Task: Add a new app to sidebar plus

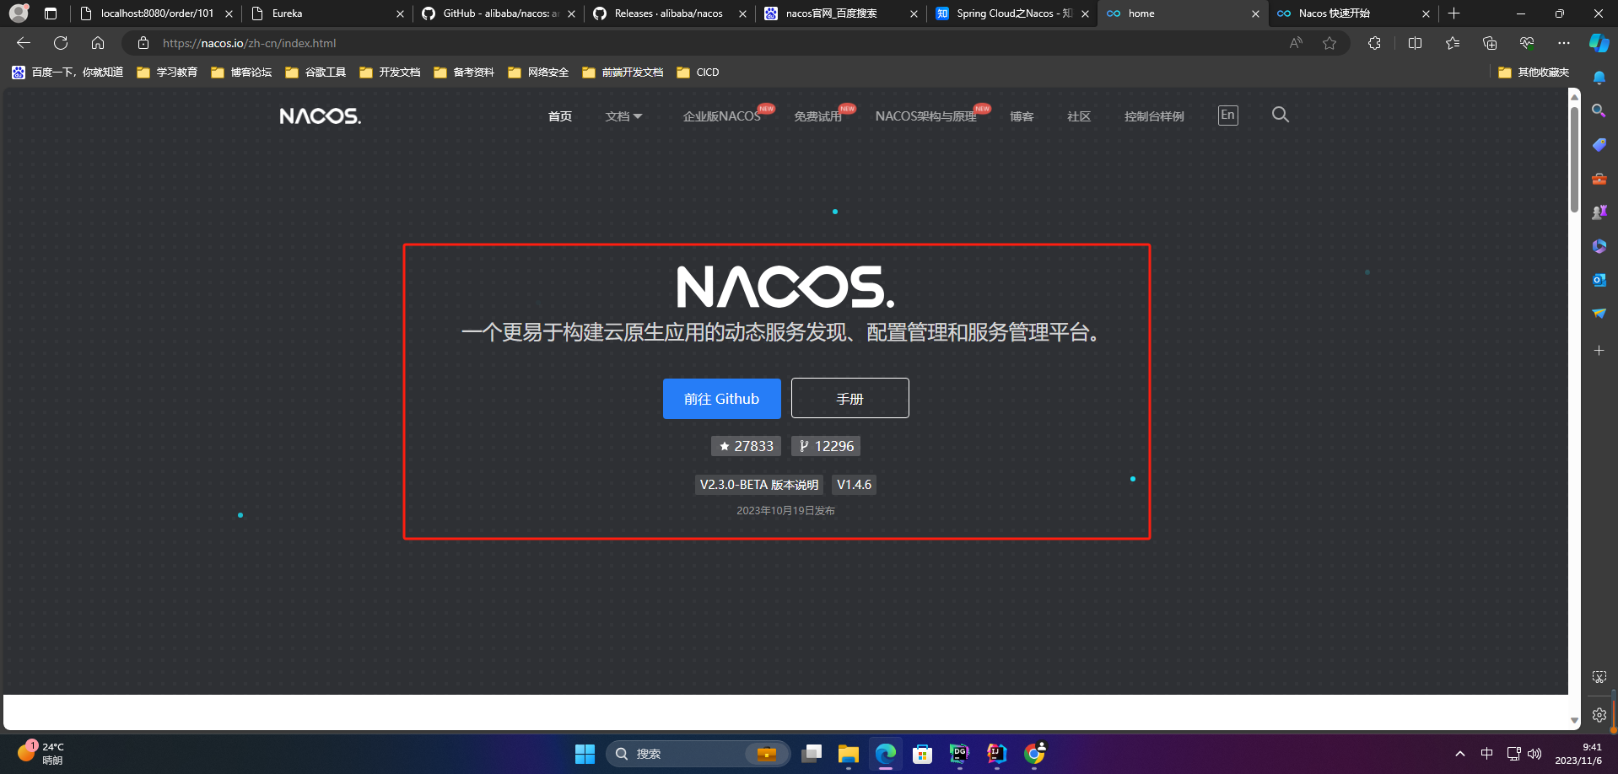Action: point(1599,350)
